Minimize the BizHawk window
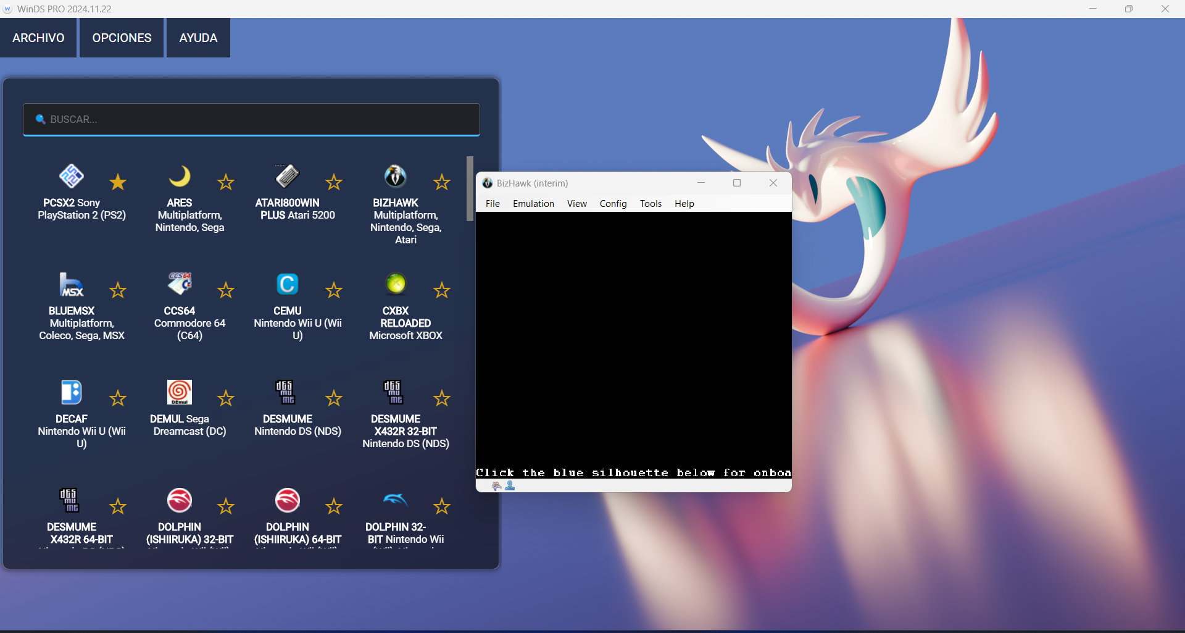The image size is (1185, 633). click(x=701, y=183)
